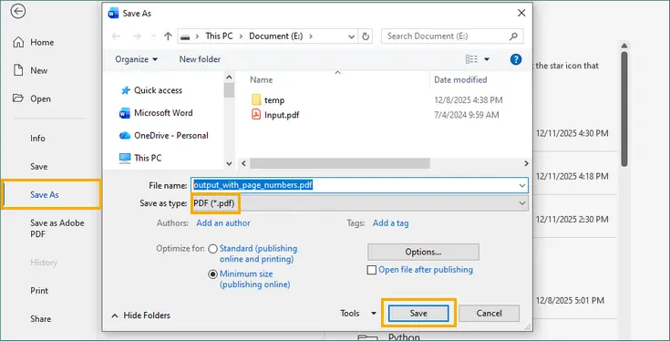Close the Save As dialog

tap(521, 14)
